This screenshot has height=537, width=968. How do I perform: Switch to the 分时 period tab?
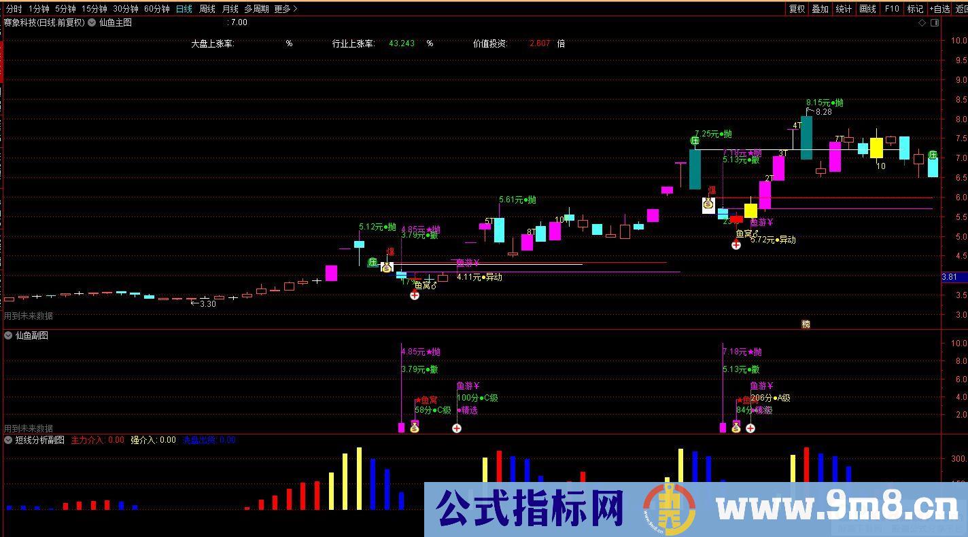(x=14, y=9)
